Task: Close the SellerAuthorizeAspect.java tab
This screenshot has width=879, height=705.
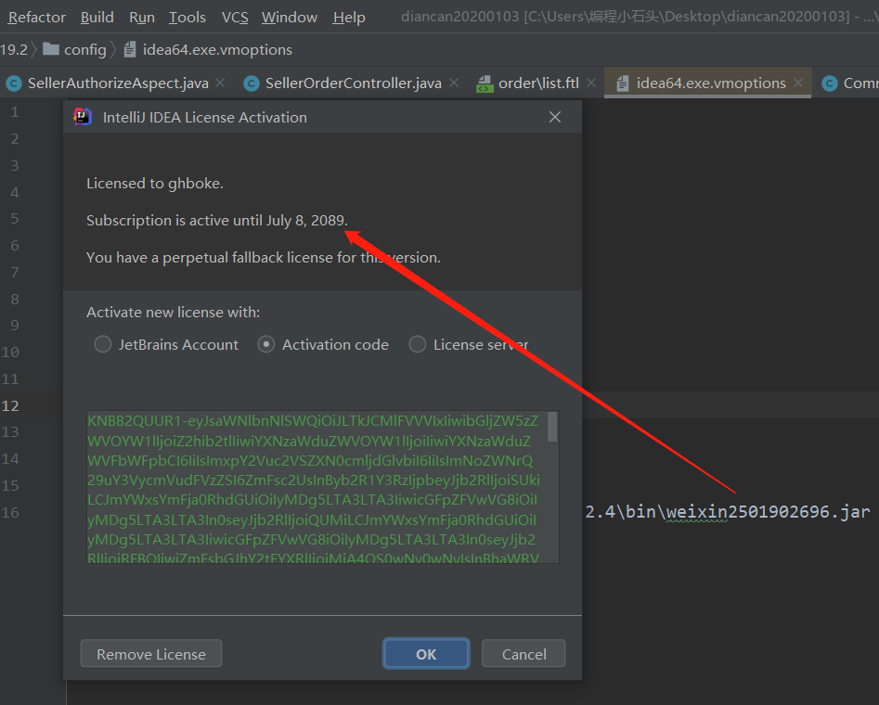Action: click(220, 83)
